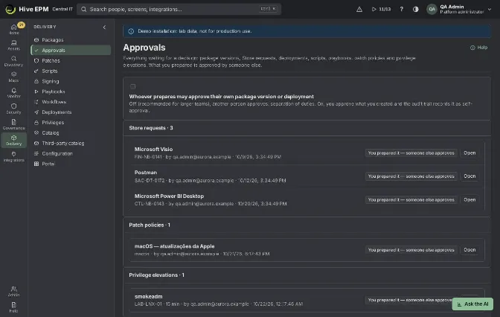The image size is (500, 317).
Task: Expand the QA Admin account dropdown
Action: [490, 9]
